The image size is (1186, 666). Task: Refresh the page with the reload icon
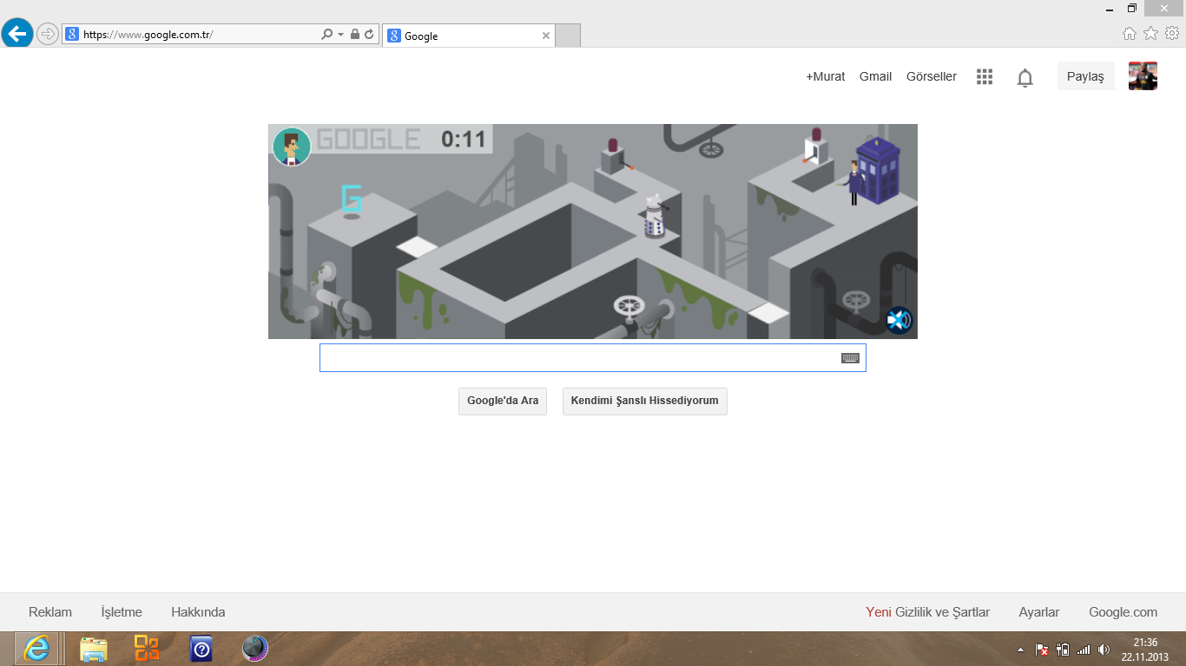[x=369, y=35]
